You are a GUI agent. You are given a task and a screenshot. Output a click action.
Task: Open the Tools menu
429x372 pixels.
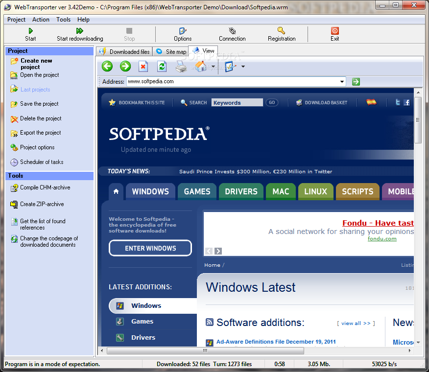64,20
